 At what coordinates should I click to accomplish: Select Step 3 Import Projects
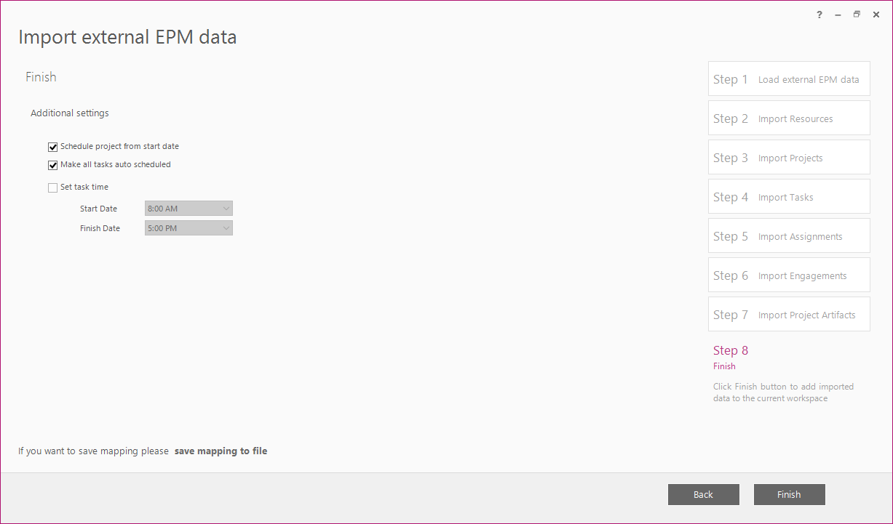[789, 157]
